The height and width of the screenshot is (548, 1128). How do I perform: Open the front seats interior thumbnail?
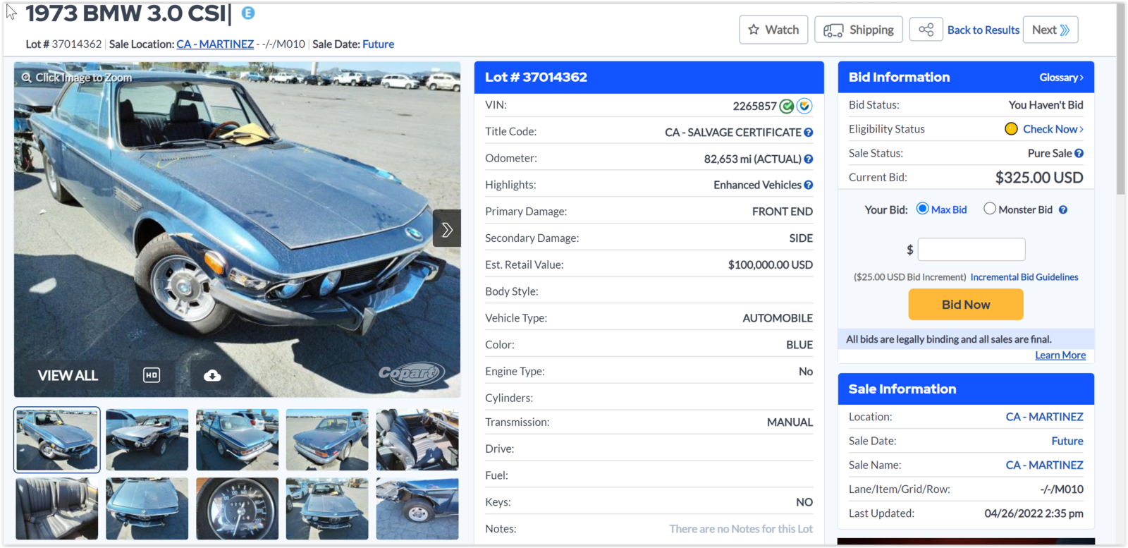(417, 439)
